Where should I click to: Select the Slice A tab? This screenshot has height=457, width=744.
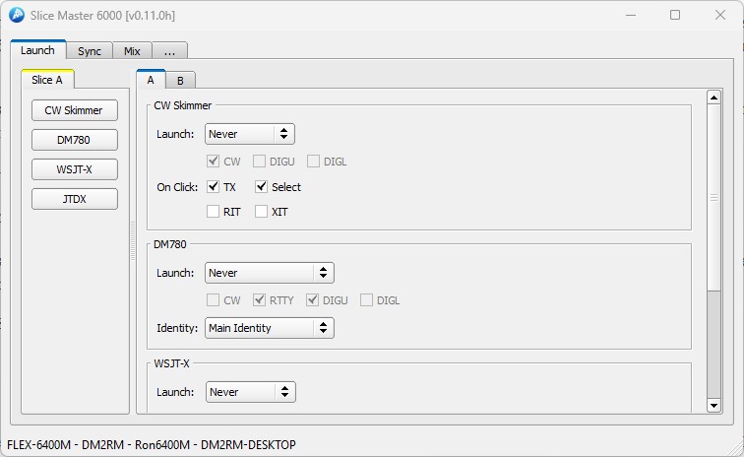47,80
